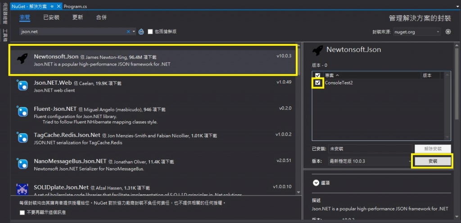461x223 pixels.
Task: Click the Json.NET.Web package icon
Action: point(23,85)
